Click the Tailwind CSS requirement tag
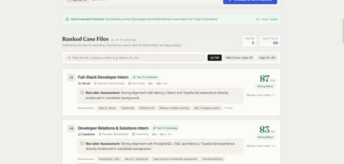 (146, 108)
